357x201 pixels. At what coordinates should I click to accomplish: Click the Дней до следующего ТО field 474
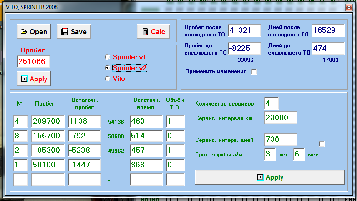point(328,49)
